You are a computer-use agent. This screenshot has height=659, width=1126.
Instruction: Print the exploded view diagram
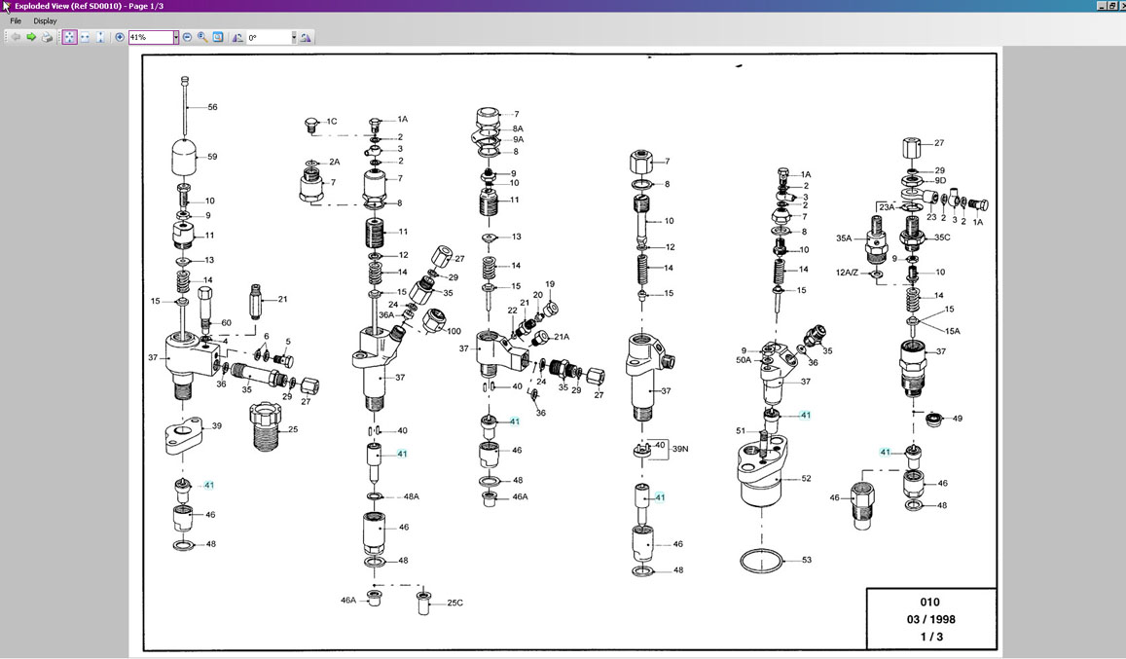[46, 37]
